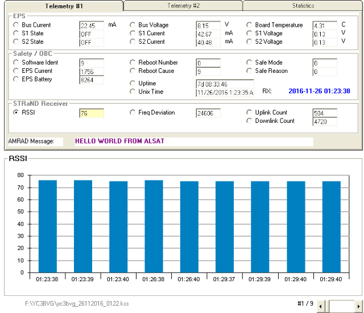The image size is (364, 313).
Task: Click the frame scrollbar left arrow
Action: pos(321,306)
